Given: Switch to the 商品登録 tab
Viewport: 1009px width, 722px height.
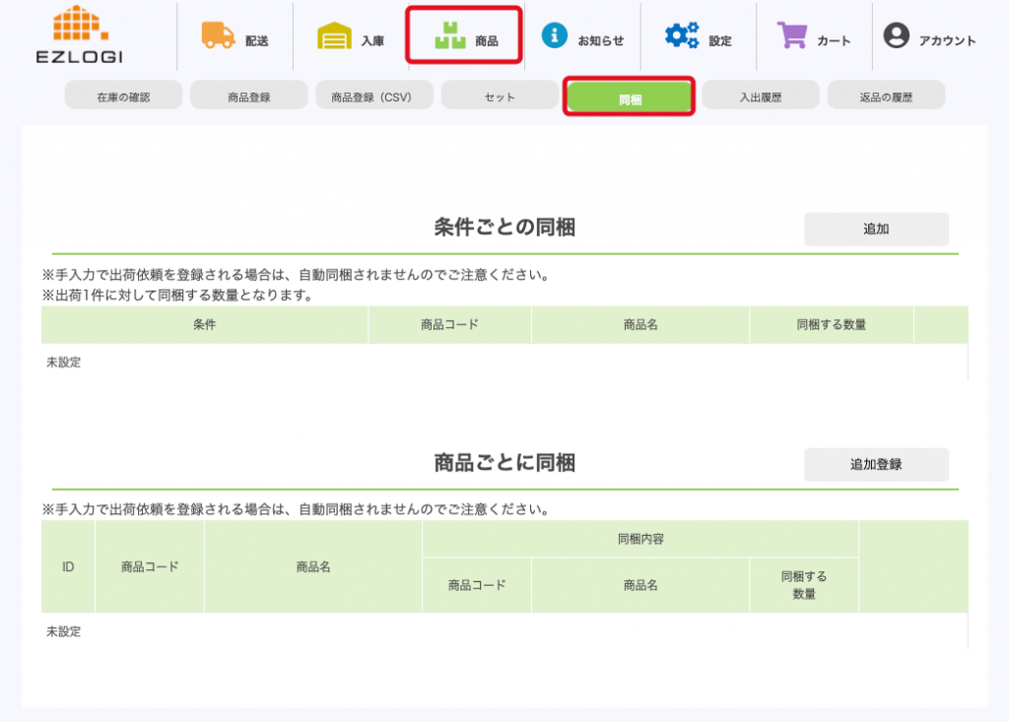Looking at the screenshot, I should 248,97.
